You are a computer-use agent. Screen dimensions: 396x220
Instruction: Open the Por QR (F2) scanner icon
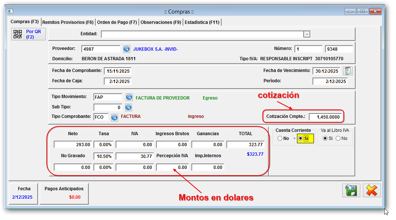(x=17, y=34)
